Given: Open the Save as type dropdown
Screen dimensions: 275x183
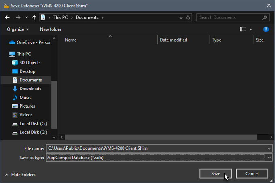Looking at the screenshot, I should (269, 158).
